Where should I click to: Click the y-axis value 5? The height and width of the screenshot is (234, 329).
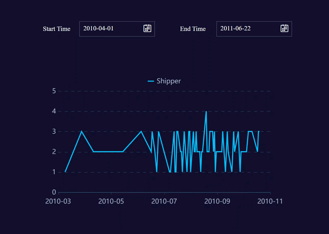point(54,91)
